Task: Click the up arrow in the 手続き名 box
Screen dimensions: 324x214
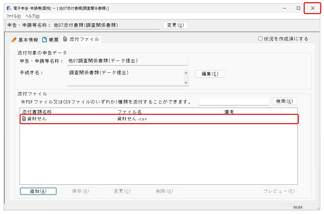Action: pos(186,73)
